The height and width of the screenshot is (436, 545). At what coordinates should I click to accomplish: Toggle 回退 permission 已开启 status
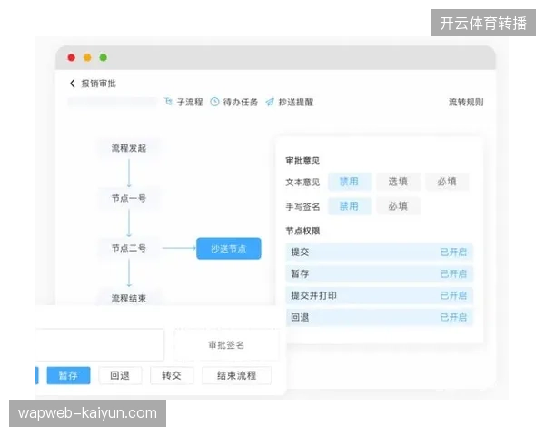[453, 317]
